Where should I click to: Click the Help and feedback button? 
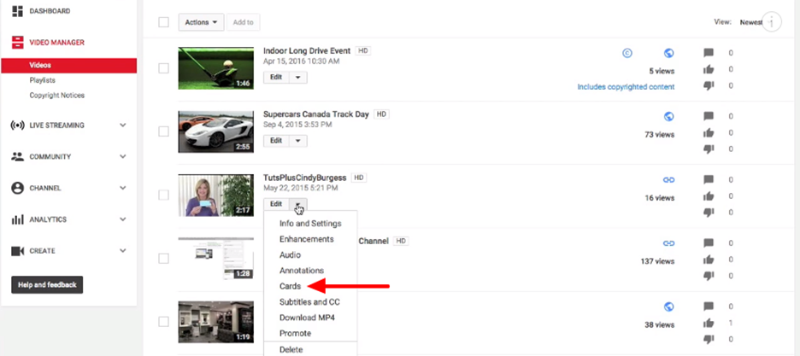click(47, 284)
